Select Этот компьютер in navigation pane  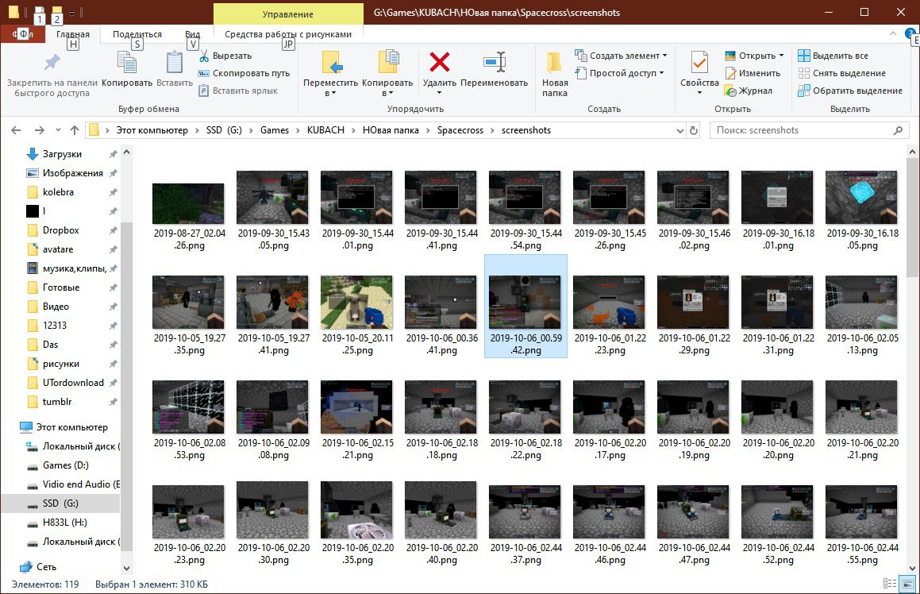(71, 427)
